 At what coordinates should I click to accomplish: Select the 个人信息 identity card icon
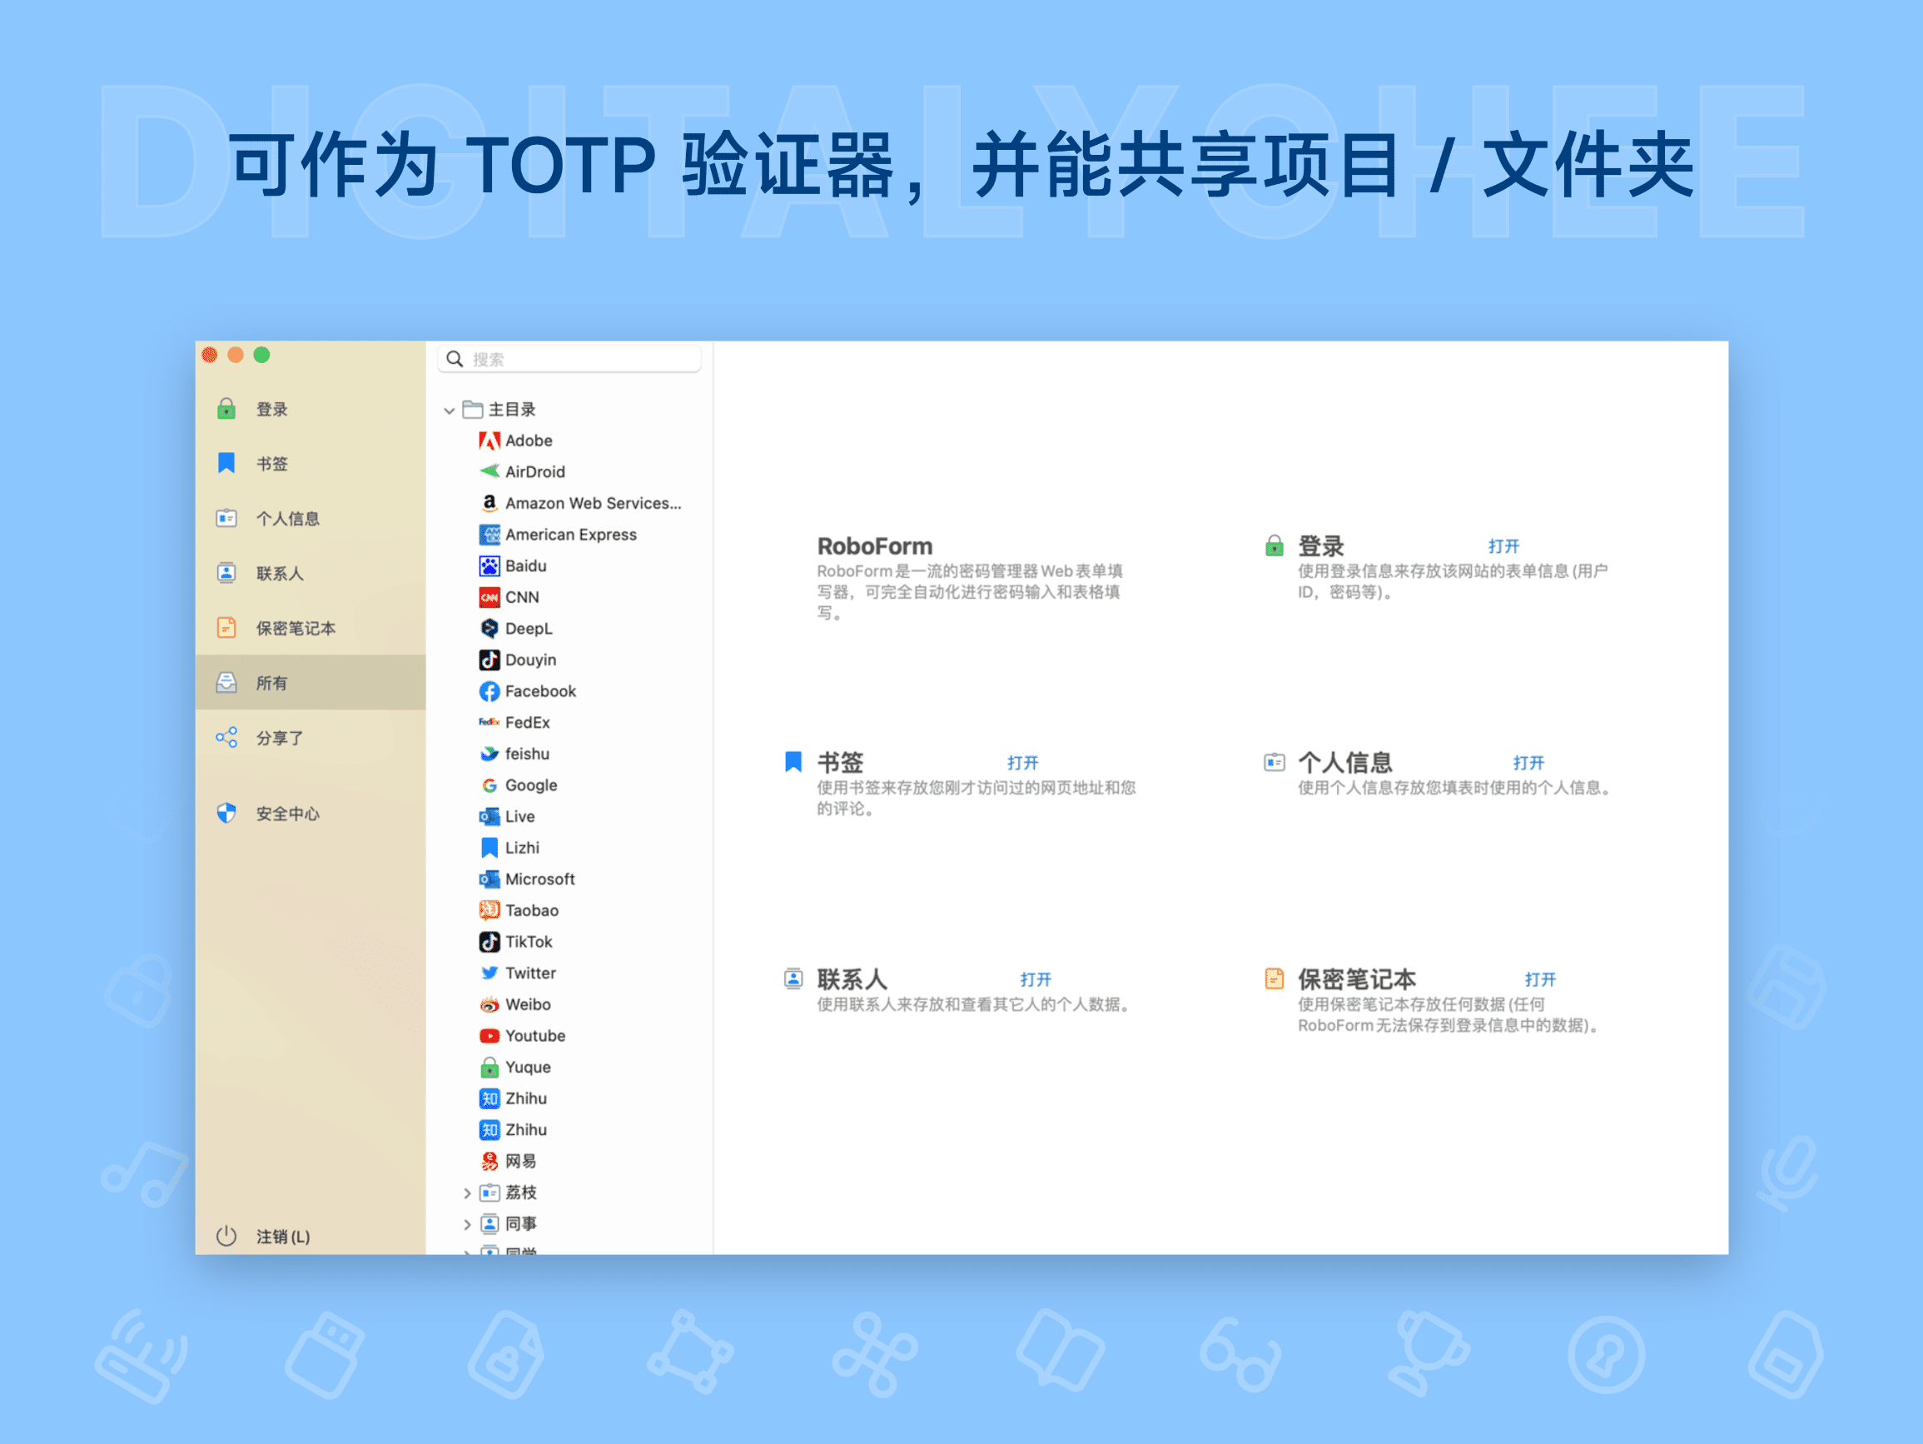coord(227,518)
